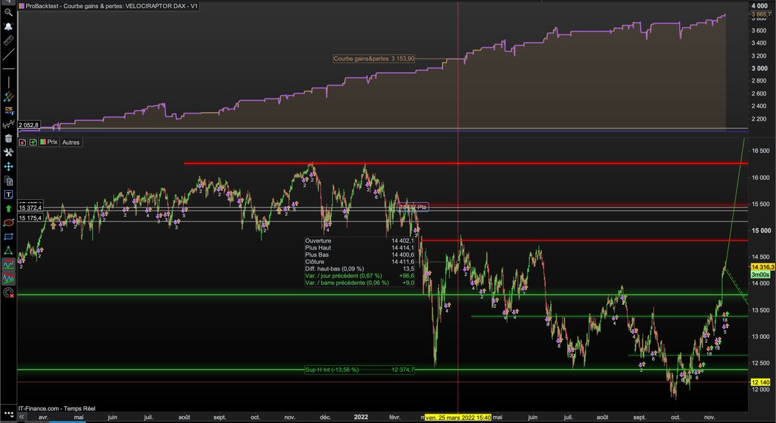Screen dimensions: 776x423
Task: Click the trash bin delete tool
Action: pyautogui.click(x=8, y=138)
